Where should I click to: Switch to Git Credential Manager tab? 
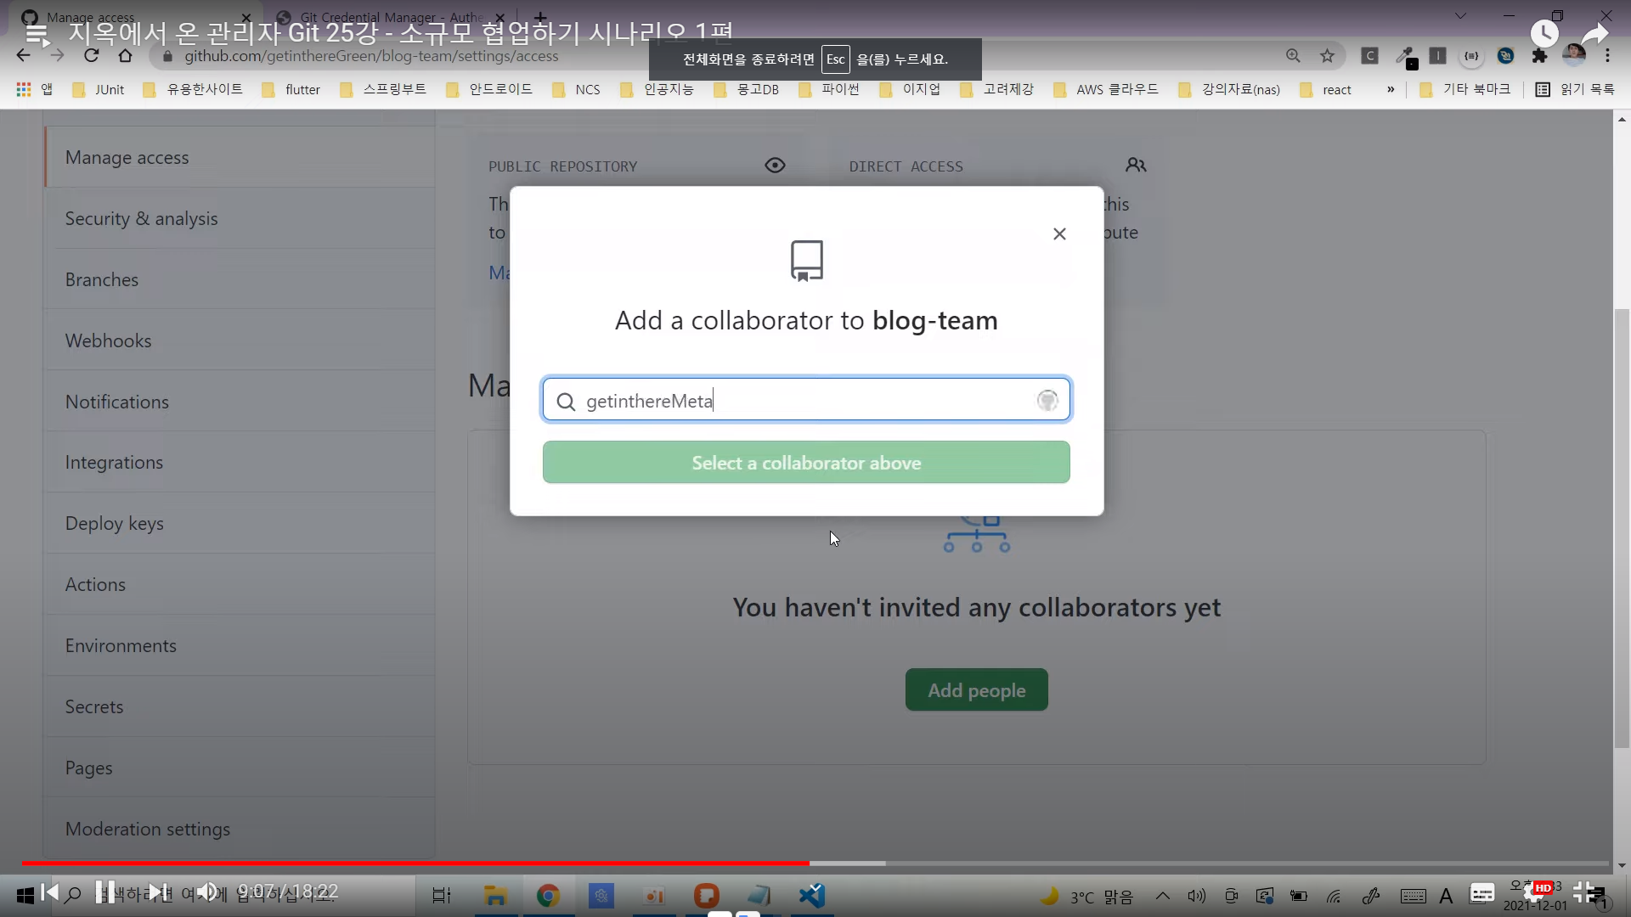pyautogui.click(x=391, y=17)
